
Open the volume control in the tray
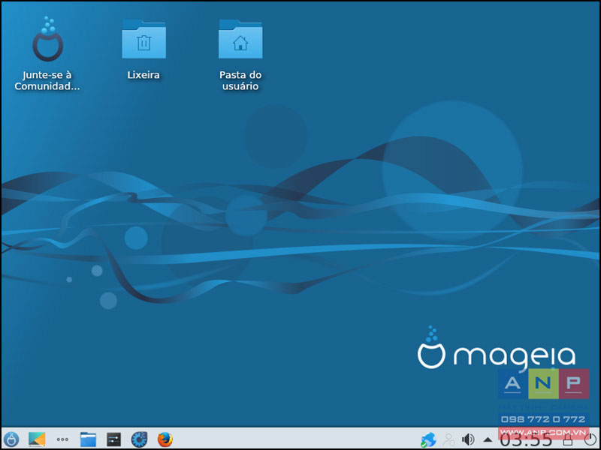point(468,439)
